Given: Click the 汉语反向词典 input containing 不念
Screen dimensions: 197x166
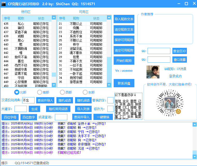Looking at the screenshot, I should tap(28, 100).
